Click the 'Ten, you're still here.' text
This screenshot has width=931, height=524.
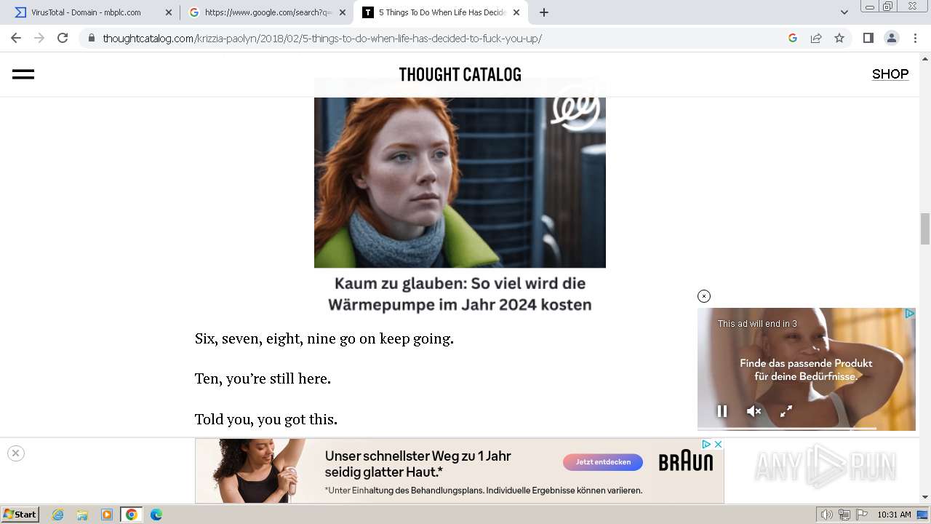[x=263, y=378]
